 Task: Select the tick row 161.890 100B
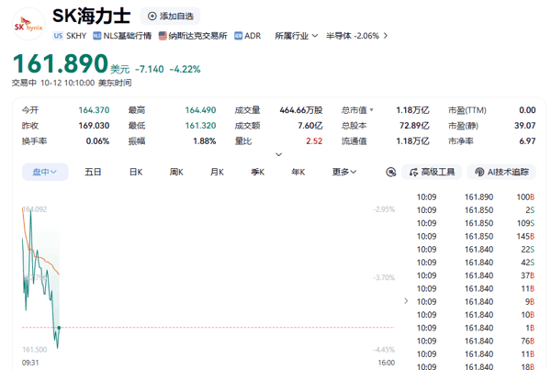[476, 197]
